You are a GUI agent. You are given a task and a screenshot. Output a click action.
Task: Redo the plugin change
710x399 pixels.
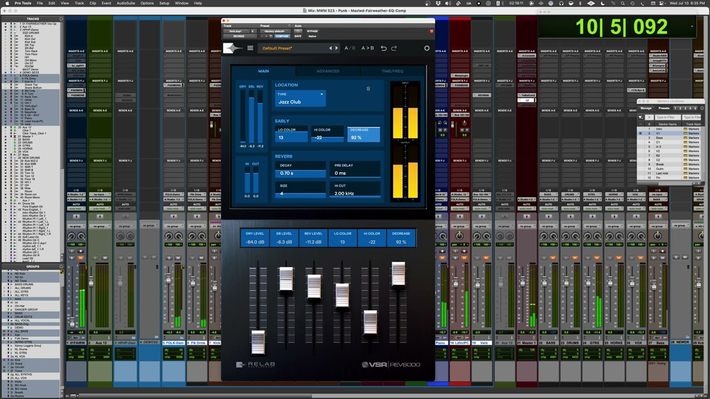(x=394, y=48)
